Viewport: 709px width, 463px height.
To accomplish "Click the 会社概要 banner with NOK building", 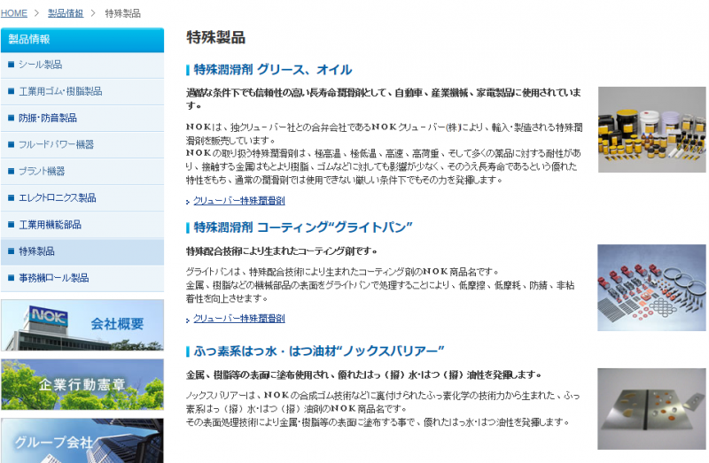I will pyautogui.click(x=82, y=325).
